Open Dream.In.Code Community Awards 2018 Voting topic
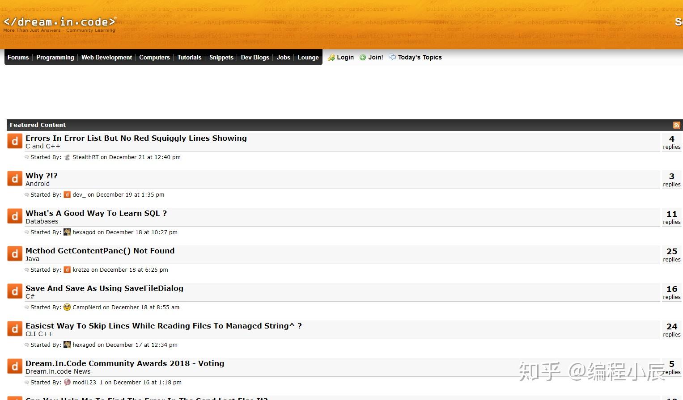 point(125,363)
